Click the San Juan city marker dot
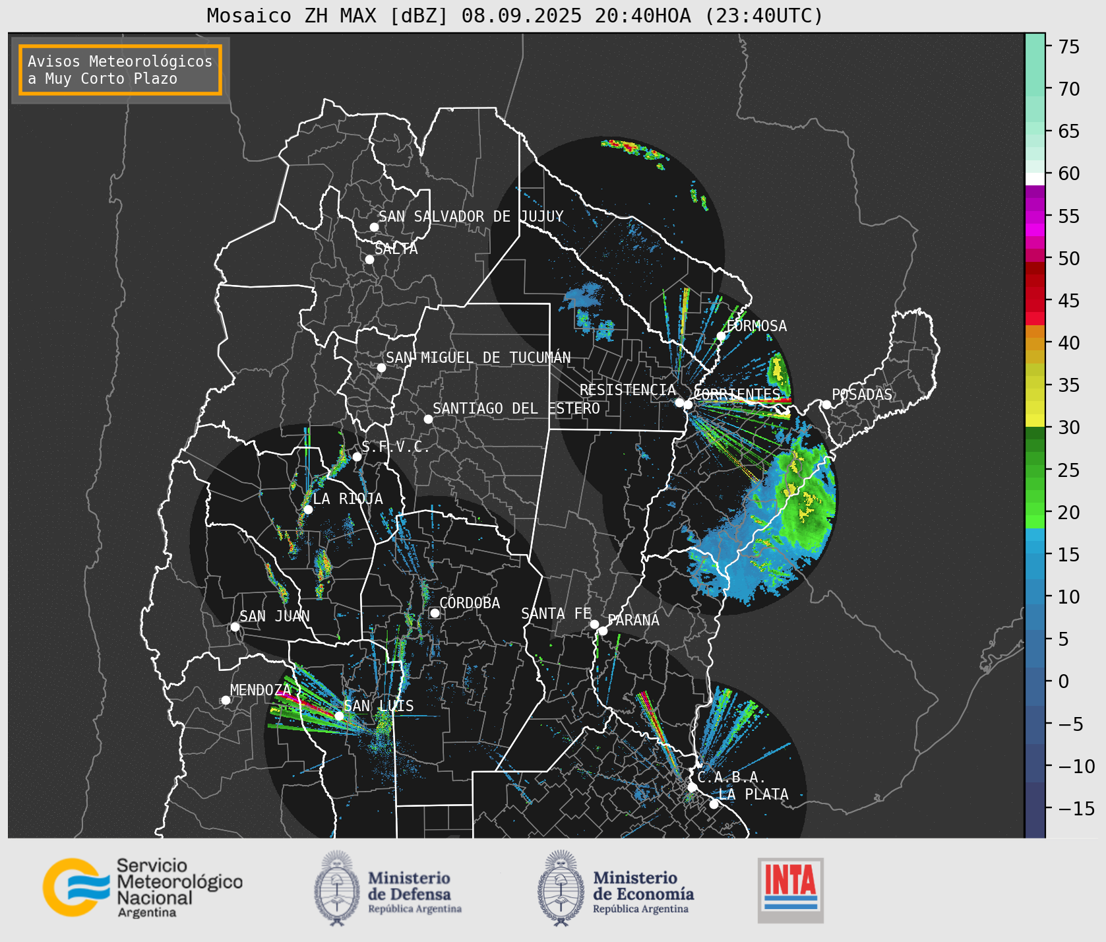 pyautogui.click(x=235, y=627)
